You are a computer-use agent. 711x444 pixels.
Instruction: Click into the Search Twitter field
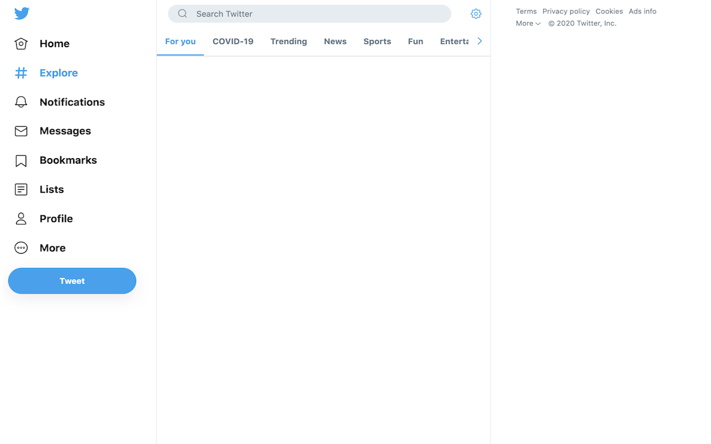coord(309,14)
